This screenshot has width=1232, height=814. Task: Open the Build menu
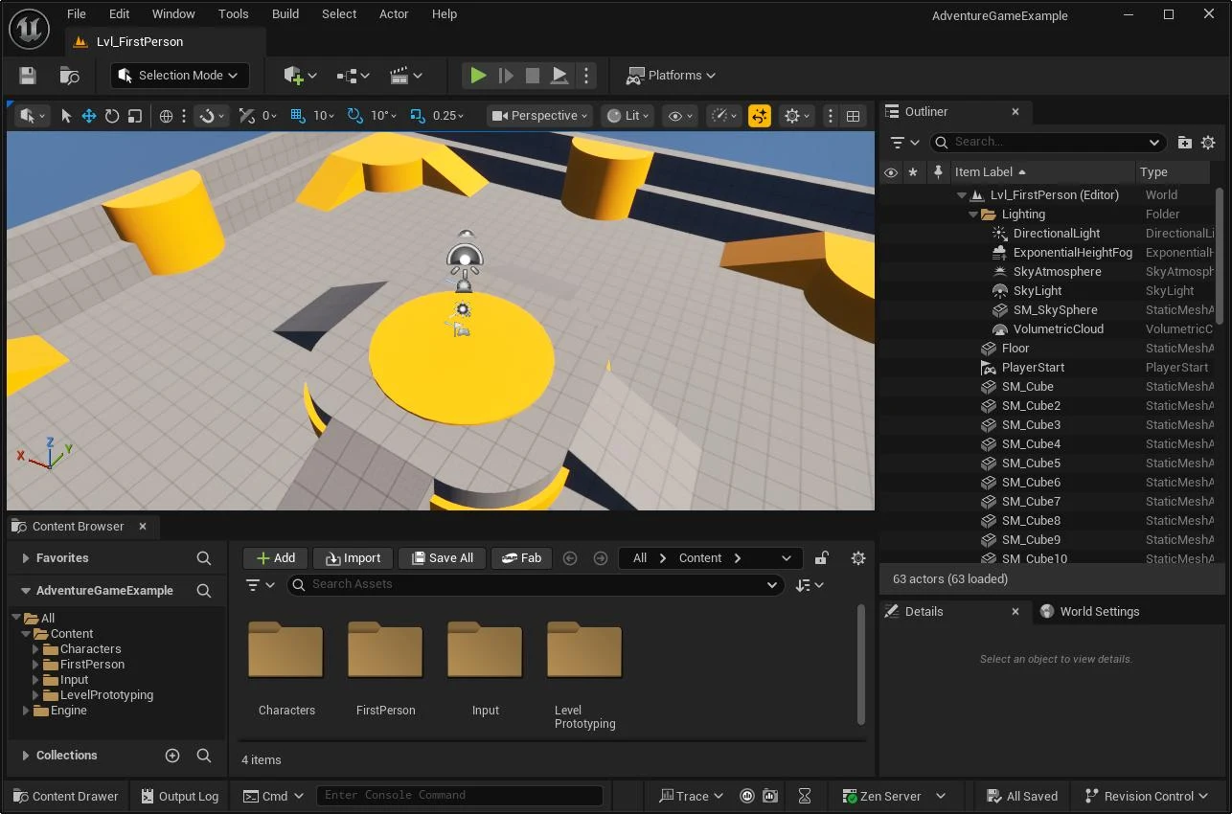(285, 14)
